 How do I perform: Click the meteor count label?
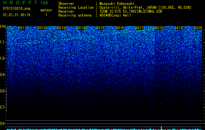point(46,10)
